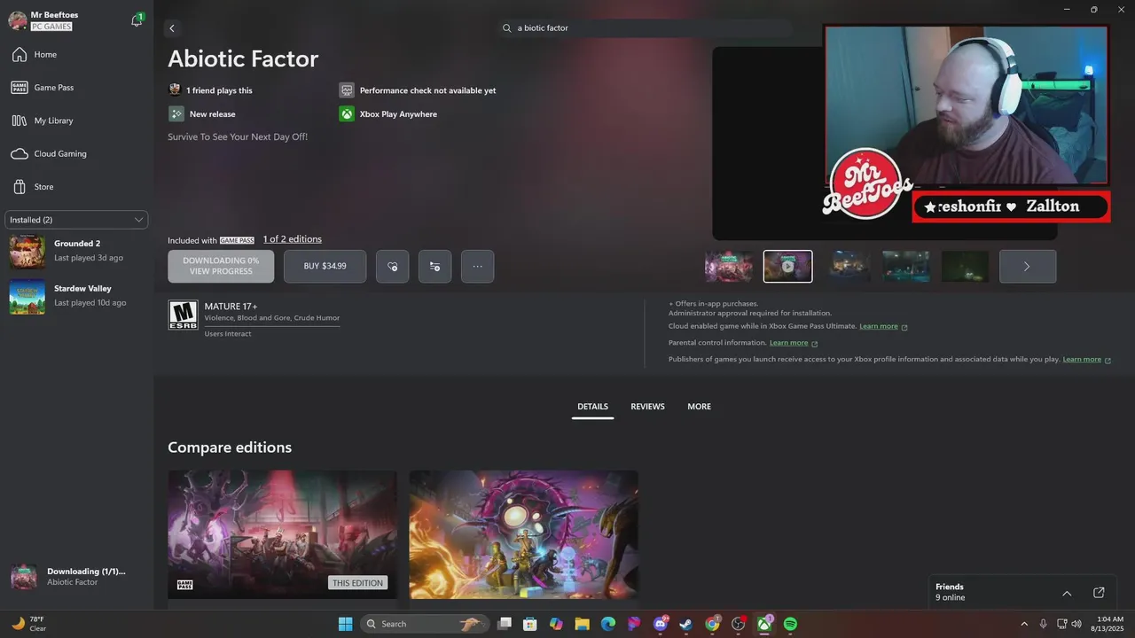
Task: Show hidden system tray icons
Action: (x=1024, y=624)
